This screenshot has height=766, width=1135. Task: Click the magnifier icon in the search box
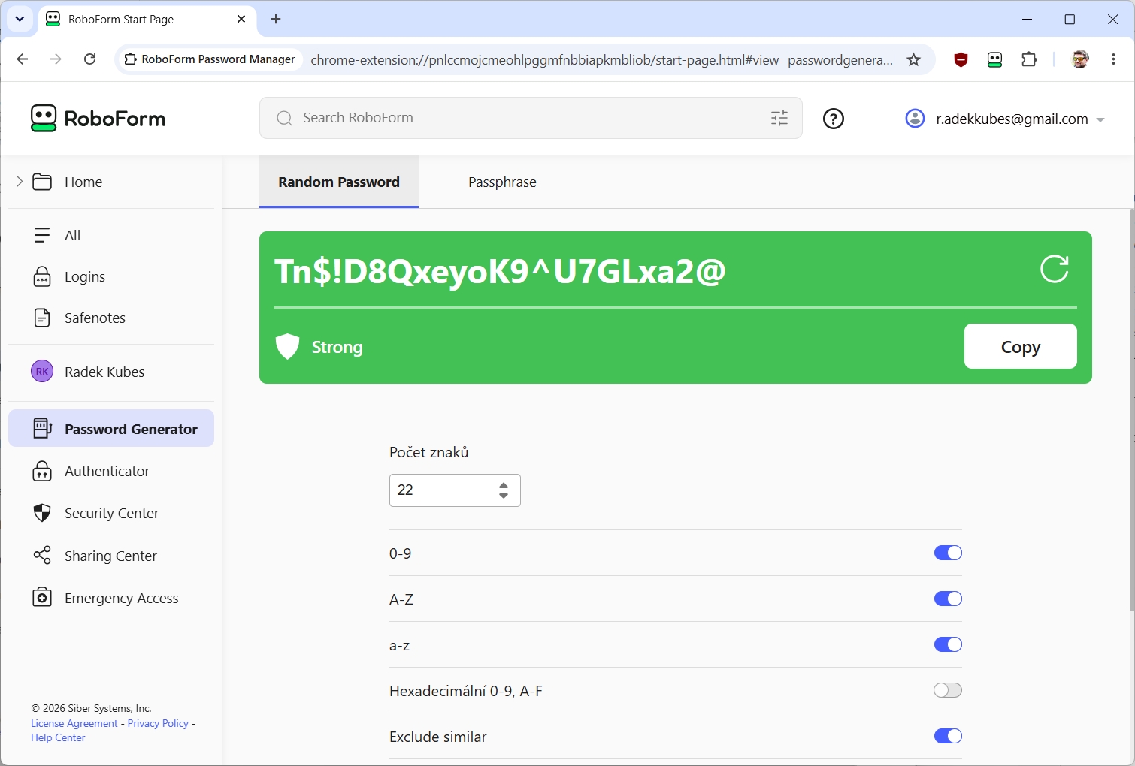(x=284, y=118)
